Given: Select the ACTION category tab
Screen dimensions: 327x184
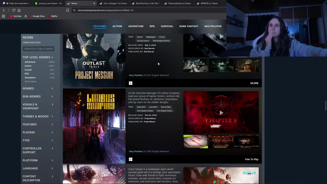Looking at the screenshot, I should pos(117,26).
